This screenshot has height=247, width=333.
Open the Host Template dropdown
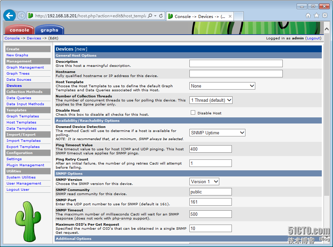(222, 86)
